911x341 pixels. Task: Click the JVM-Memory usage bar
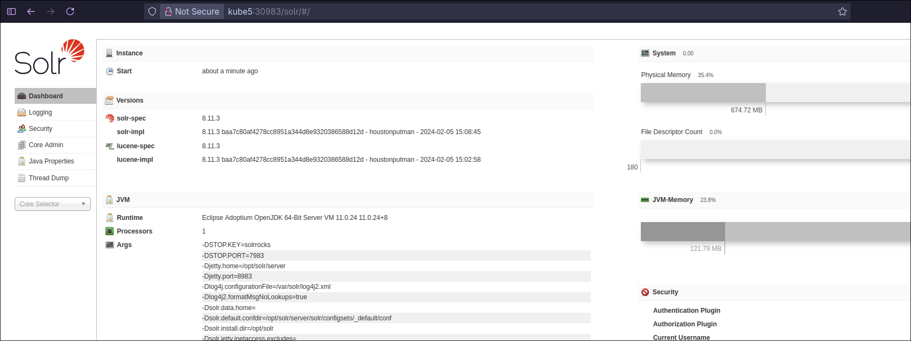[776, 232]
